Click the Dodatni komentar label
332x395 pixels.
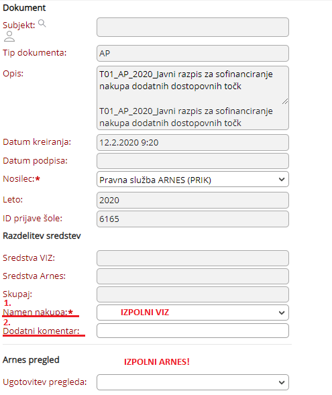click(41, 331)
